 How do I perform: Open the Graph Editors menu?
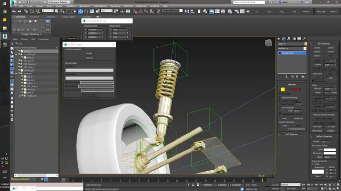tap(100, 6)
